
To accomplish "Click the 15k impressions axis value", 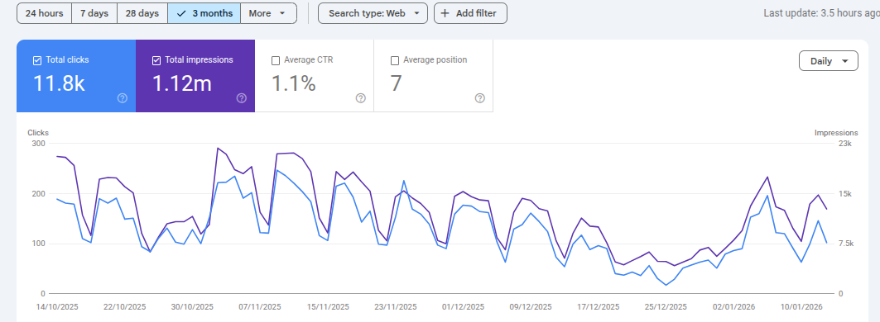I will pos(845,194).
